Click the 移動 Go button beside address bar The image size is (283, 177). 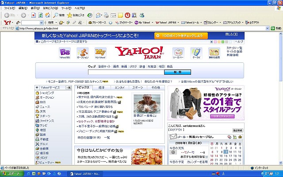coord(276,28)
